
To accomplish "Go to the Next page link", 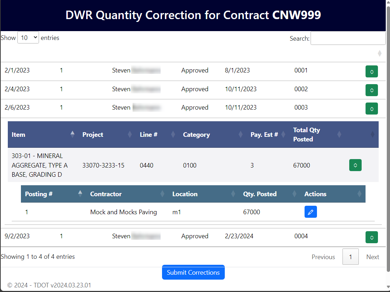I will click(x=372, y=257).
